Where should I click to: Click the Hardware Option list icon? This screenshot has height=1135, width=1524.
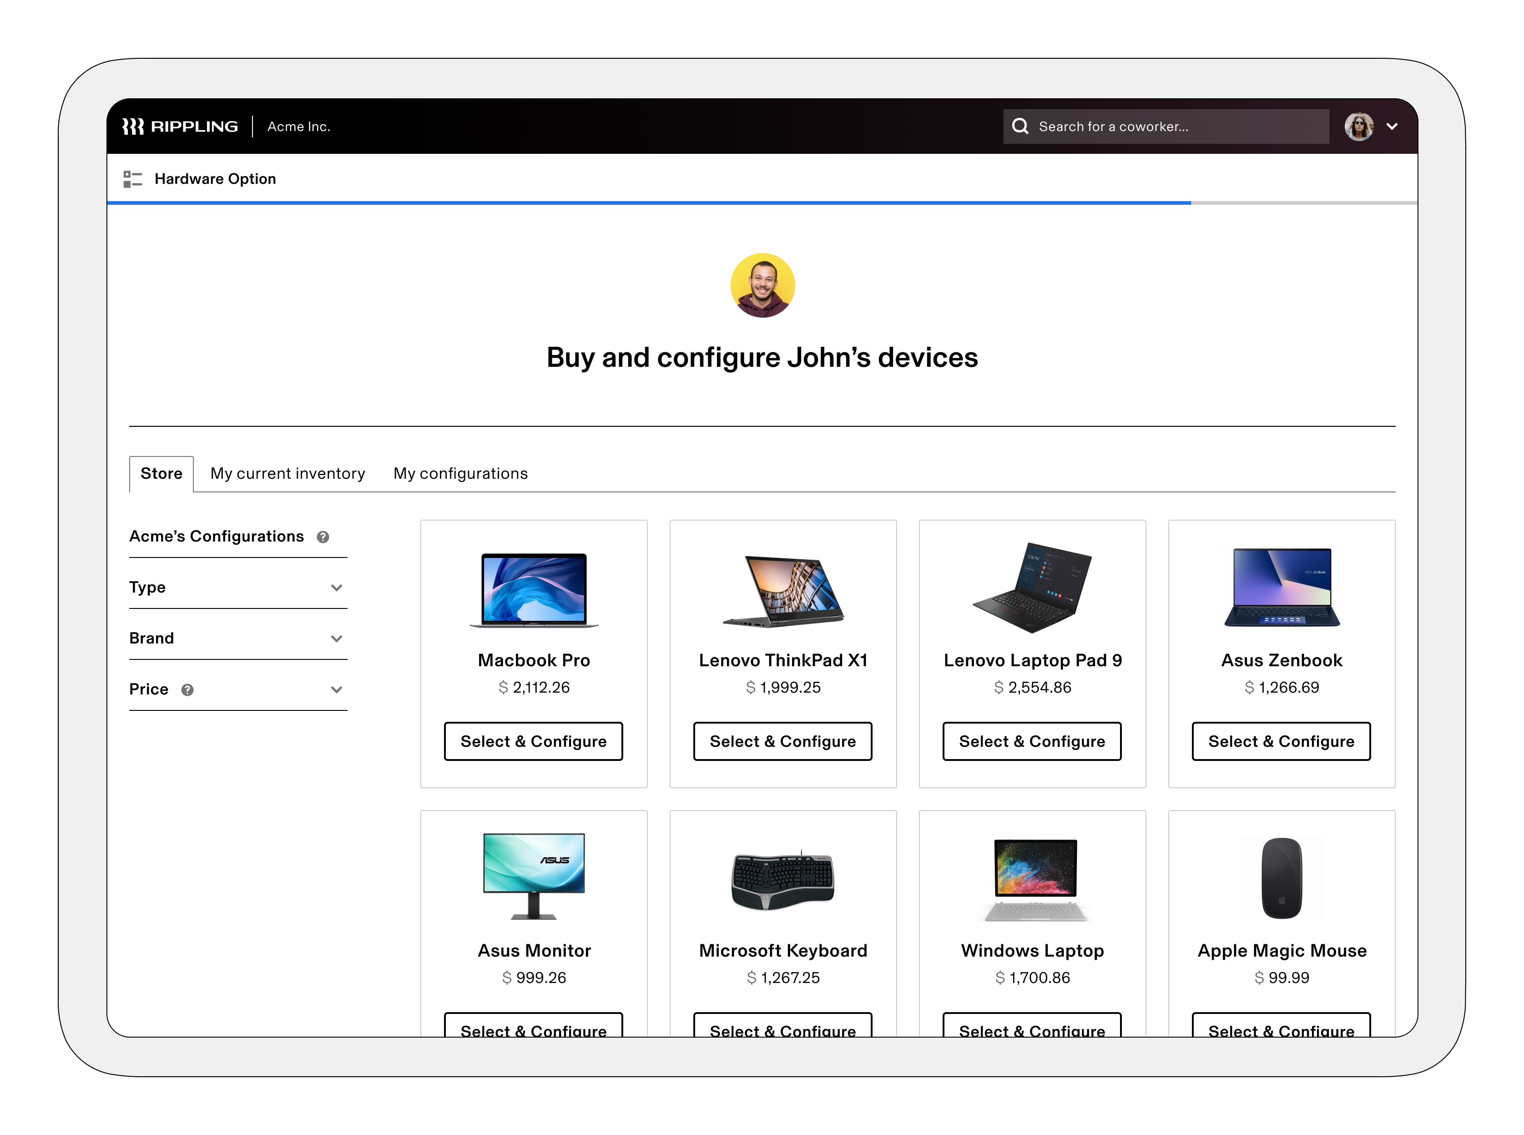click(132, 179)
